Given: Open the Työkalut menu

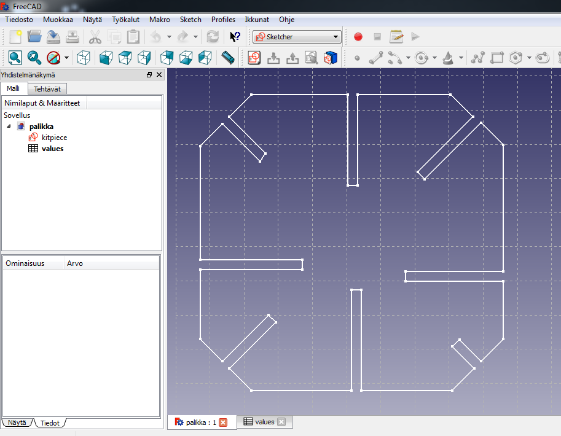Looking at the screenshot, I should pos(125,20).
